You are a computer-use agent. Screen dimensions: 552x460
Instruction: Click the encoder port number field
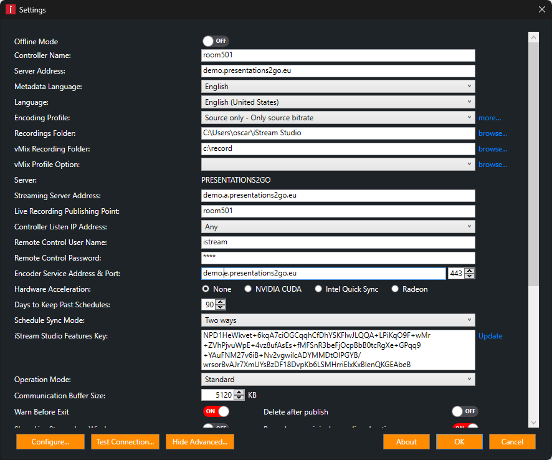coord(456,274)
